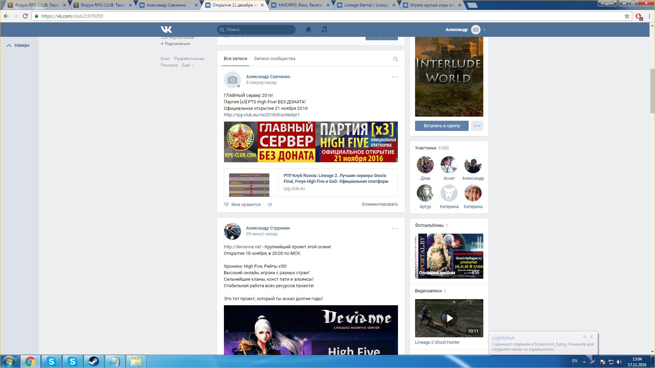
Task: Open the notifications bell
Action: [308, 30]
